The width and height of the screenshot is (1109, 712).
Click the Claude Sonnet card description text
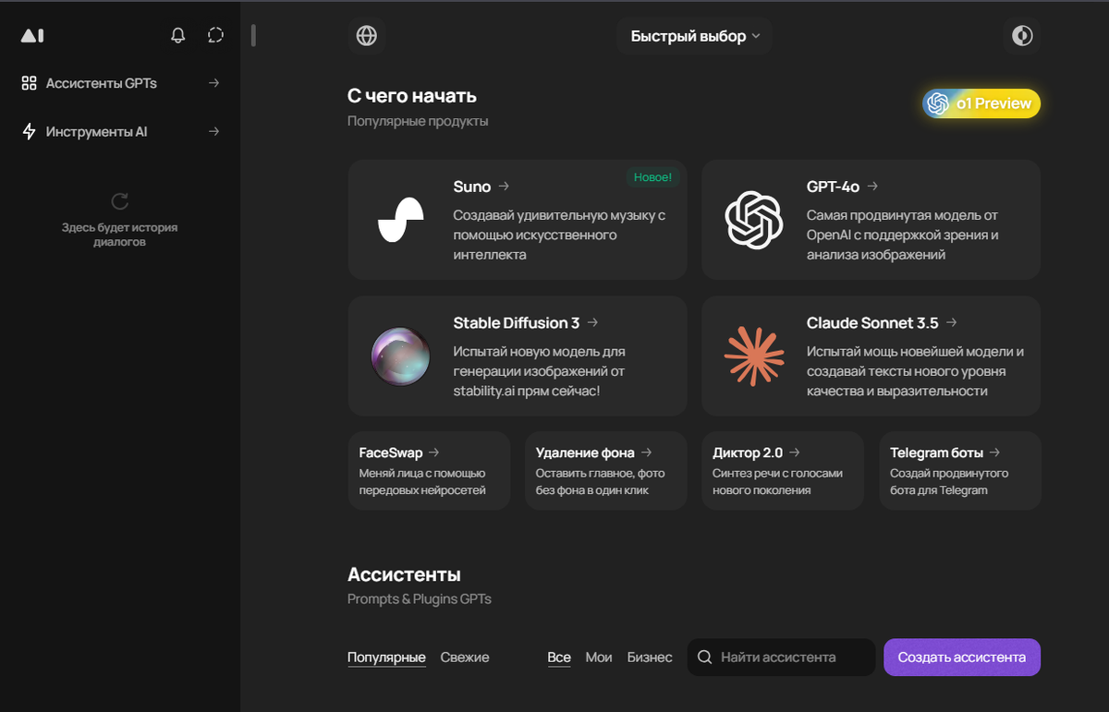point(915,371)
